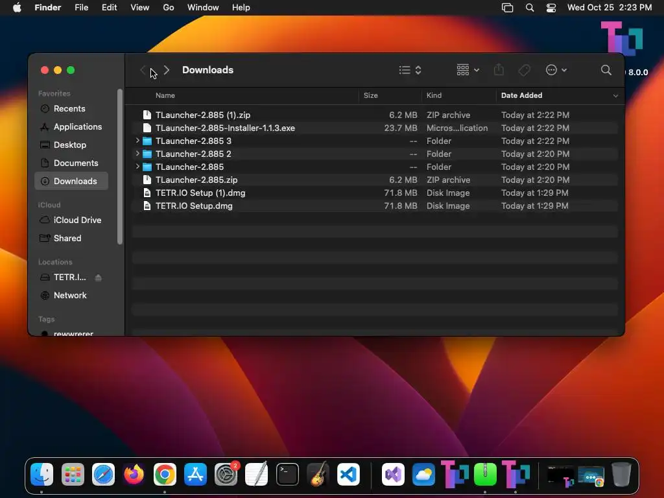The height and width of the screenshot is (498, 664).
Task: Open System Settings from the Dock
Action: coord(226,474)
